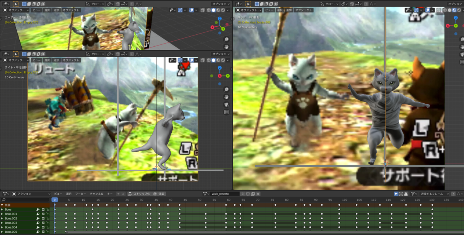
Task: Toggle modifiers wrench on Bone.002 channel
Action: pyautogui.click(x=38, y=218)
